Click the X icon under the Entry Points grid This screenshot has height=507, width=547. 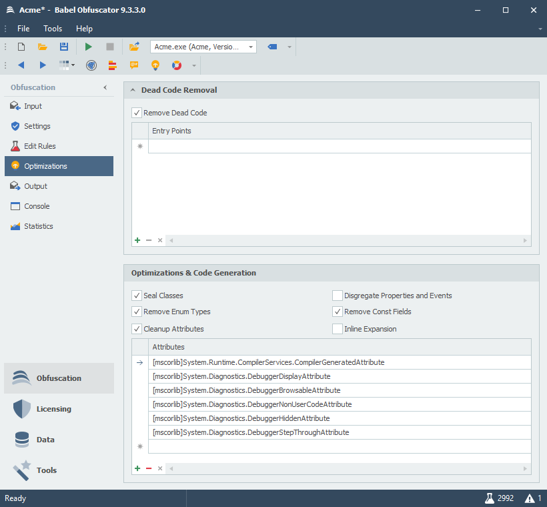(x=160, y=240)
